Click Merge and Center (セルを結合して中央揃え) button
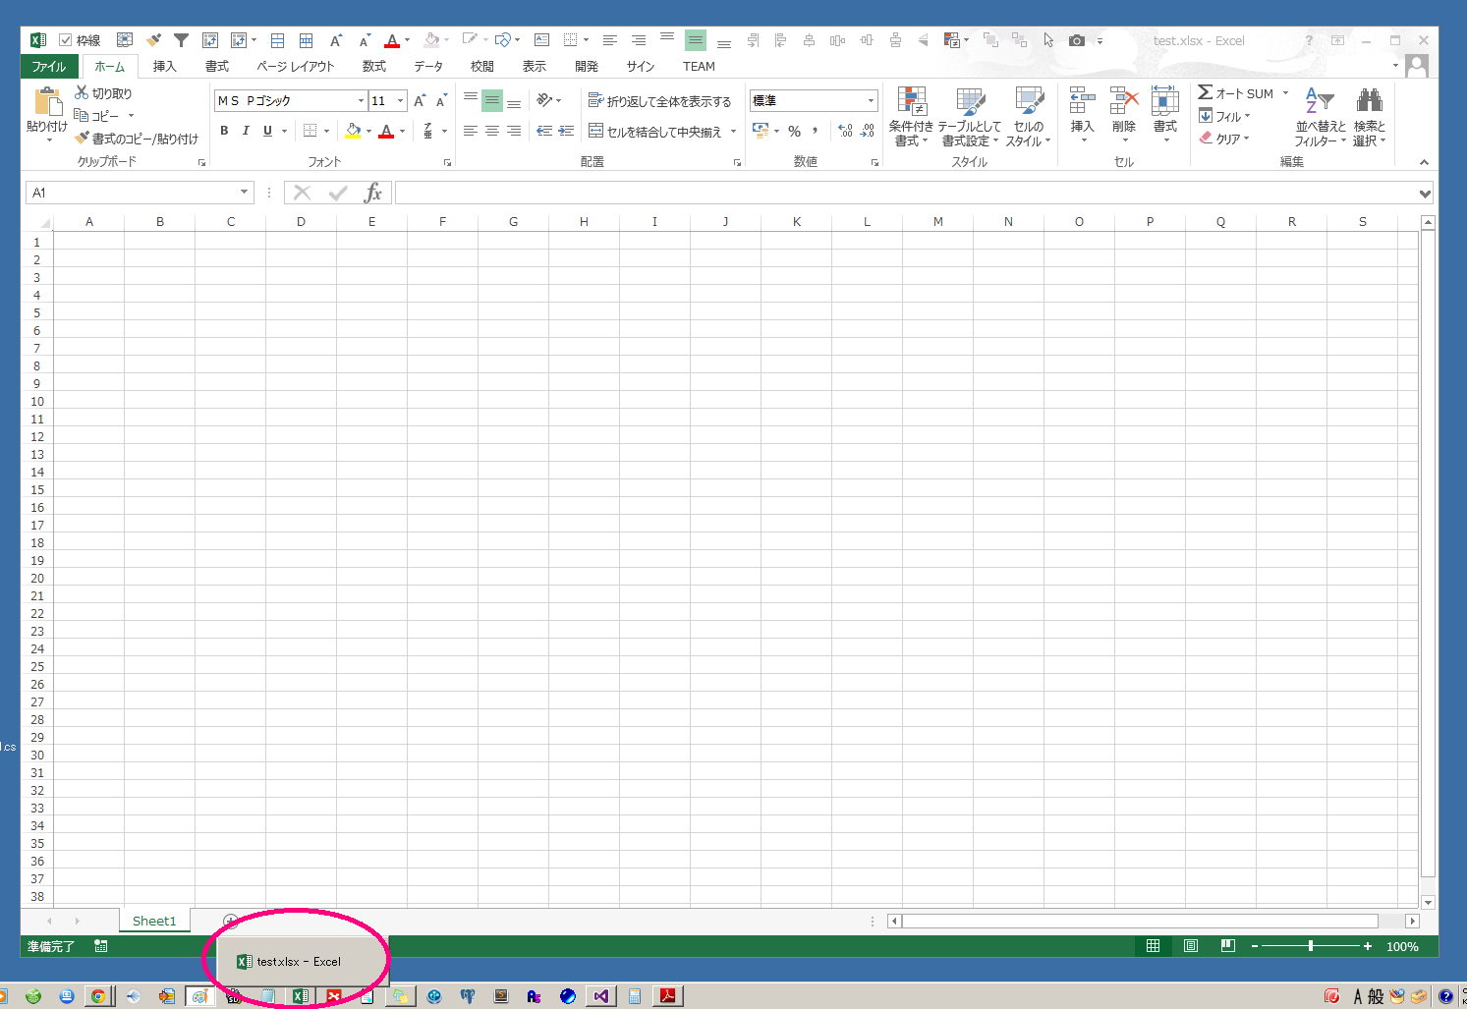 [x=655, y=132]
